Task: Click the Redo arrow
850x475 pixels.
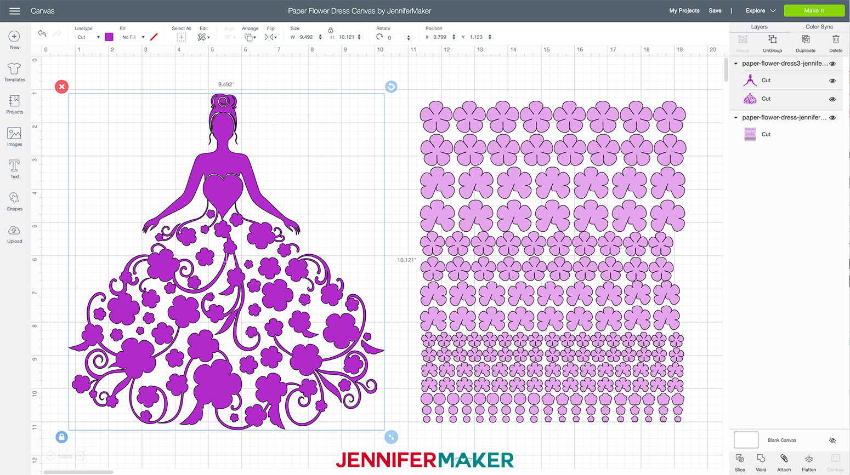Action: (x=56, y=33)
